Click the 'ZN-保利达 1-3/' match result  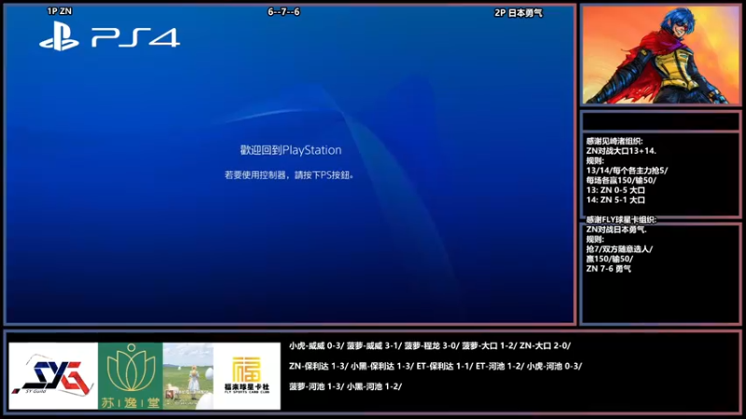coord(318,366)
